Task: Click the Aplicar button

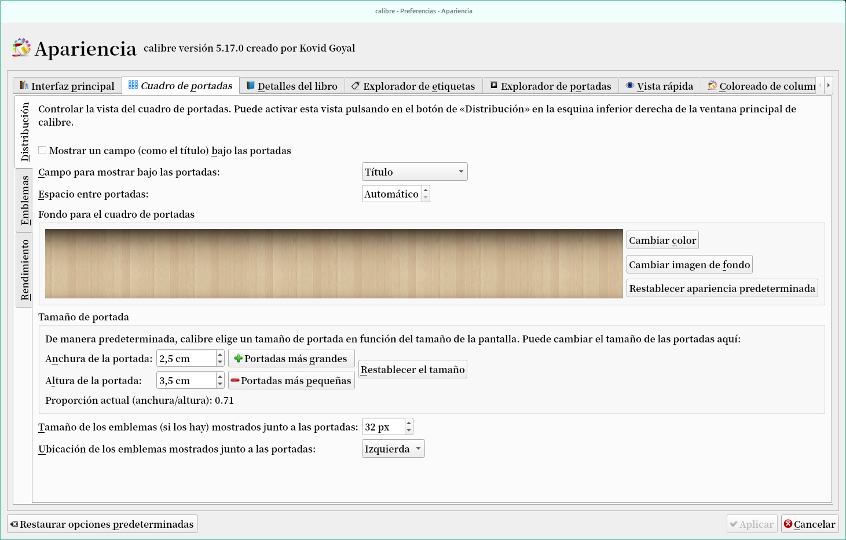Action: pos(752,524)
